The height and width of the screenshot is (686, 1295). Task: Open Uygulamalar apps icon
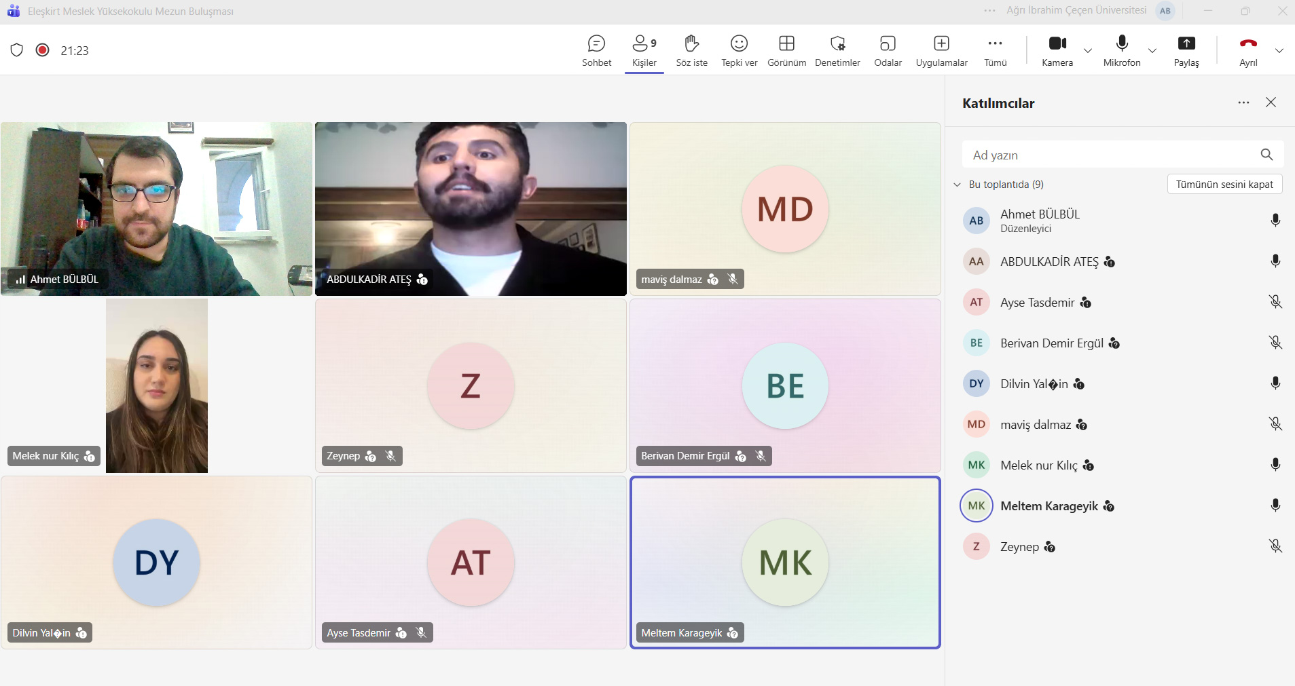[x=941, y=44]
